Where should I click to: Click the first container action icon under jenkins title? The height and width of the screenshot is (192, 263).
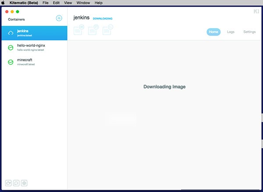79,30
